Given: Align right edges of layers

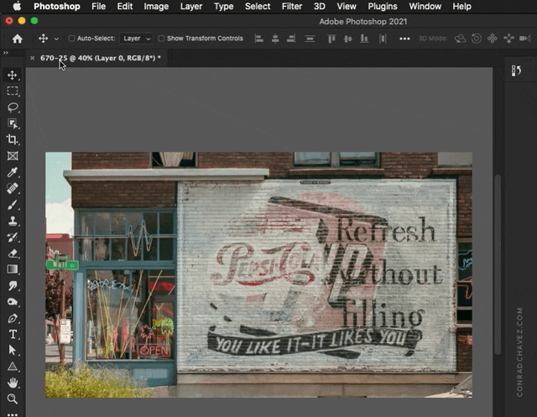Looking at the screenshot, I should click(x=291, y=39).
